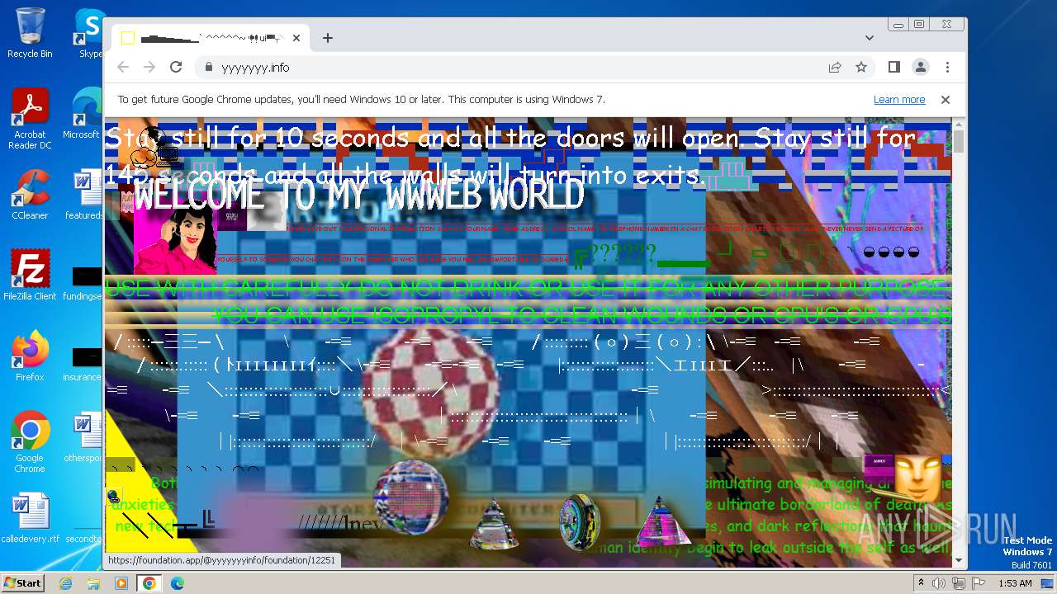
Task: Click the taskbar clock 1:53 AM
Action: [x=1014, y=583]
